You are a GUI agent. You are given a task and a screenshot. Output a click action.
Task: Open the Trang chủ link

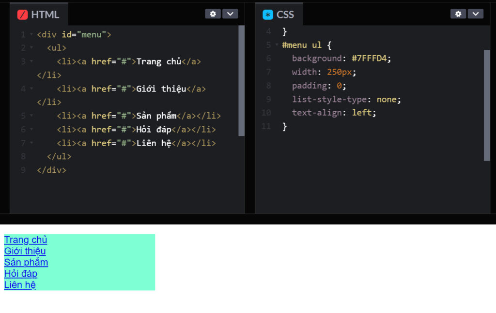click(x=25, y=240)
